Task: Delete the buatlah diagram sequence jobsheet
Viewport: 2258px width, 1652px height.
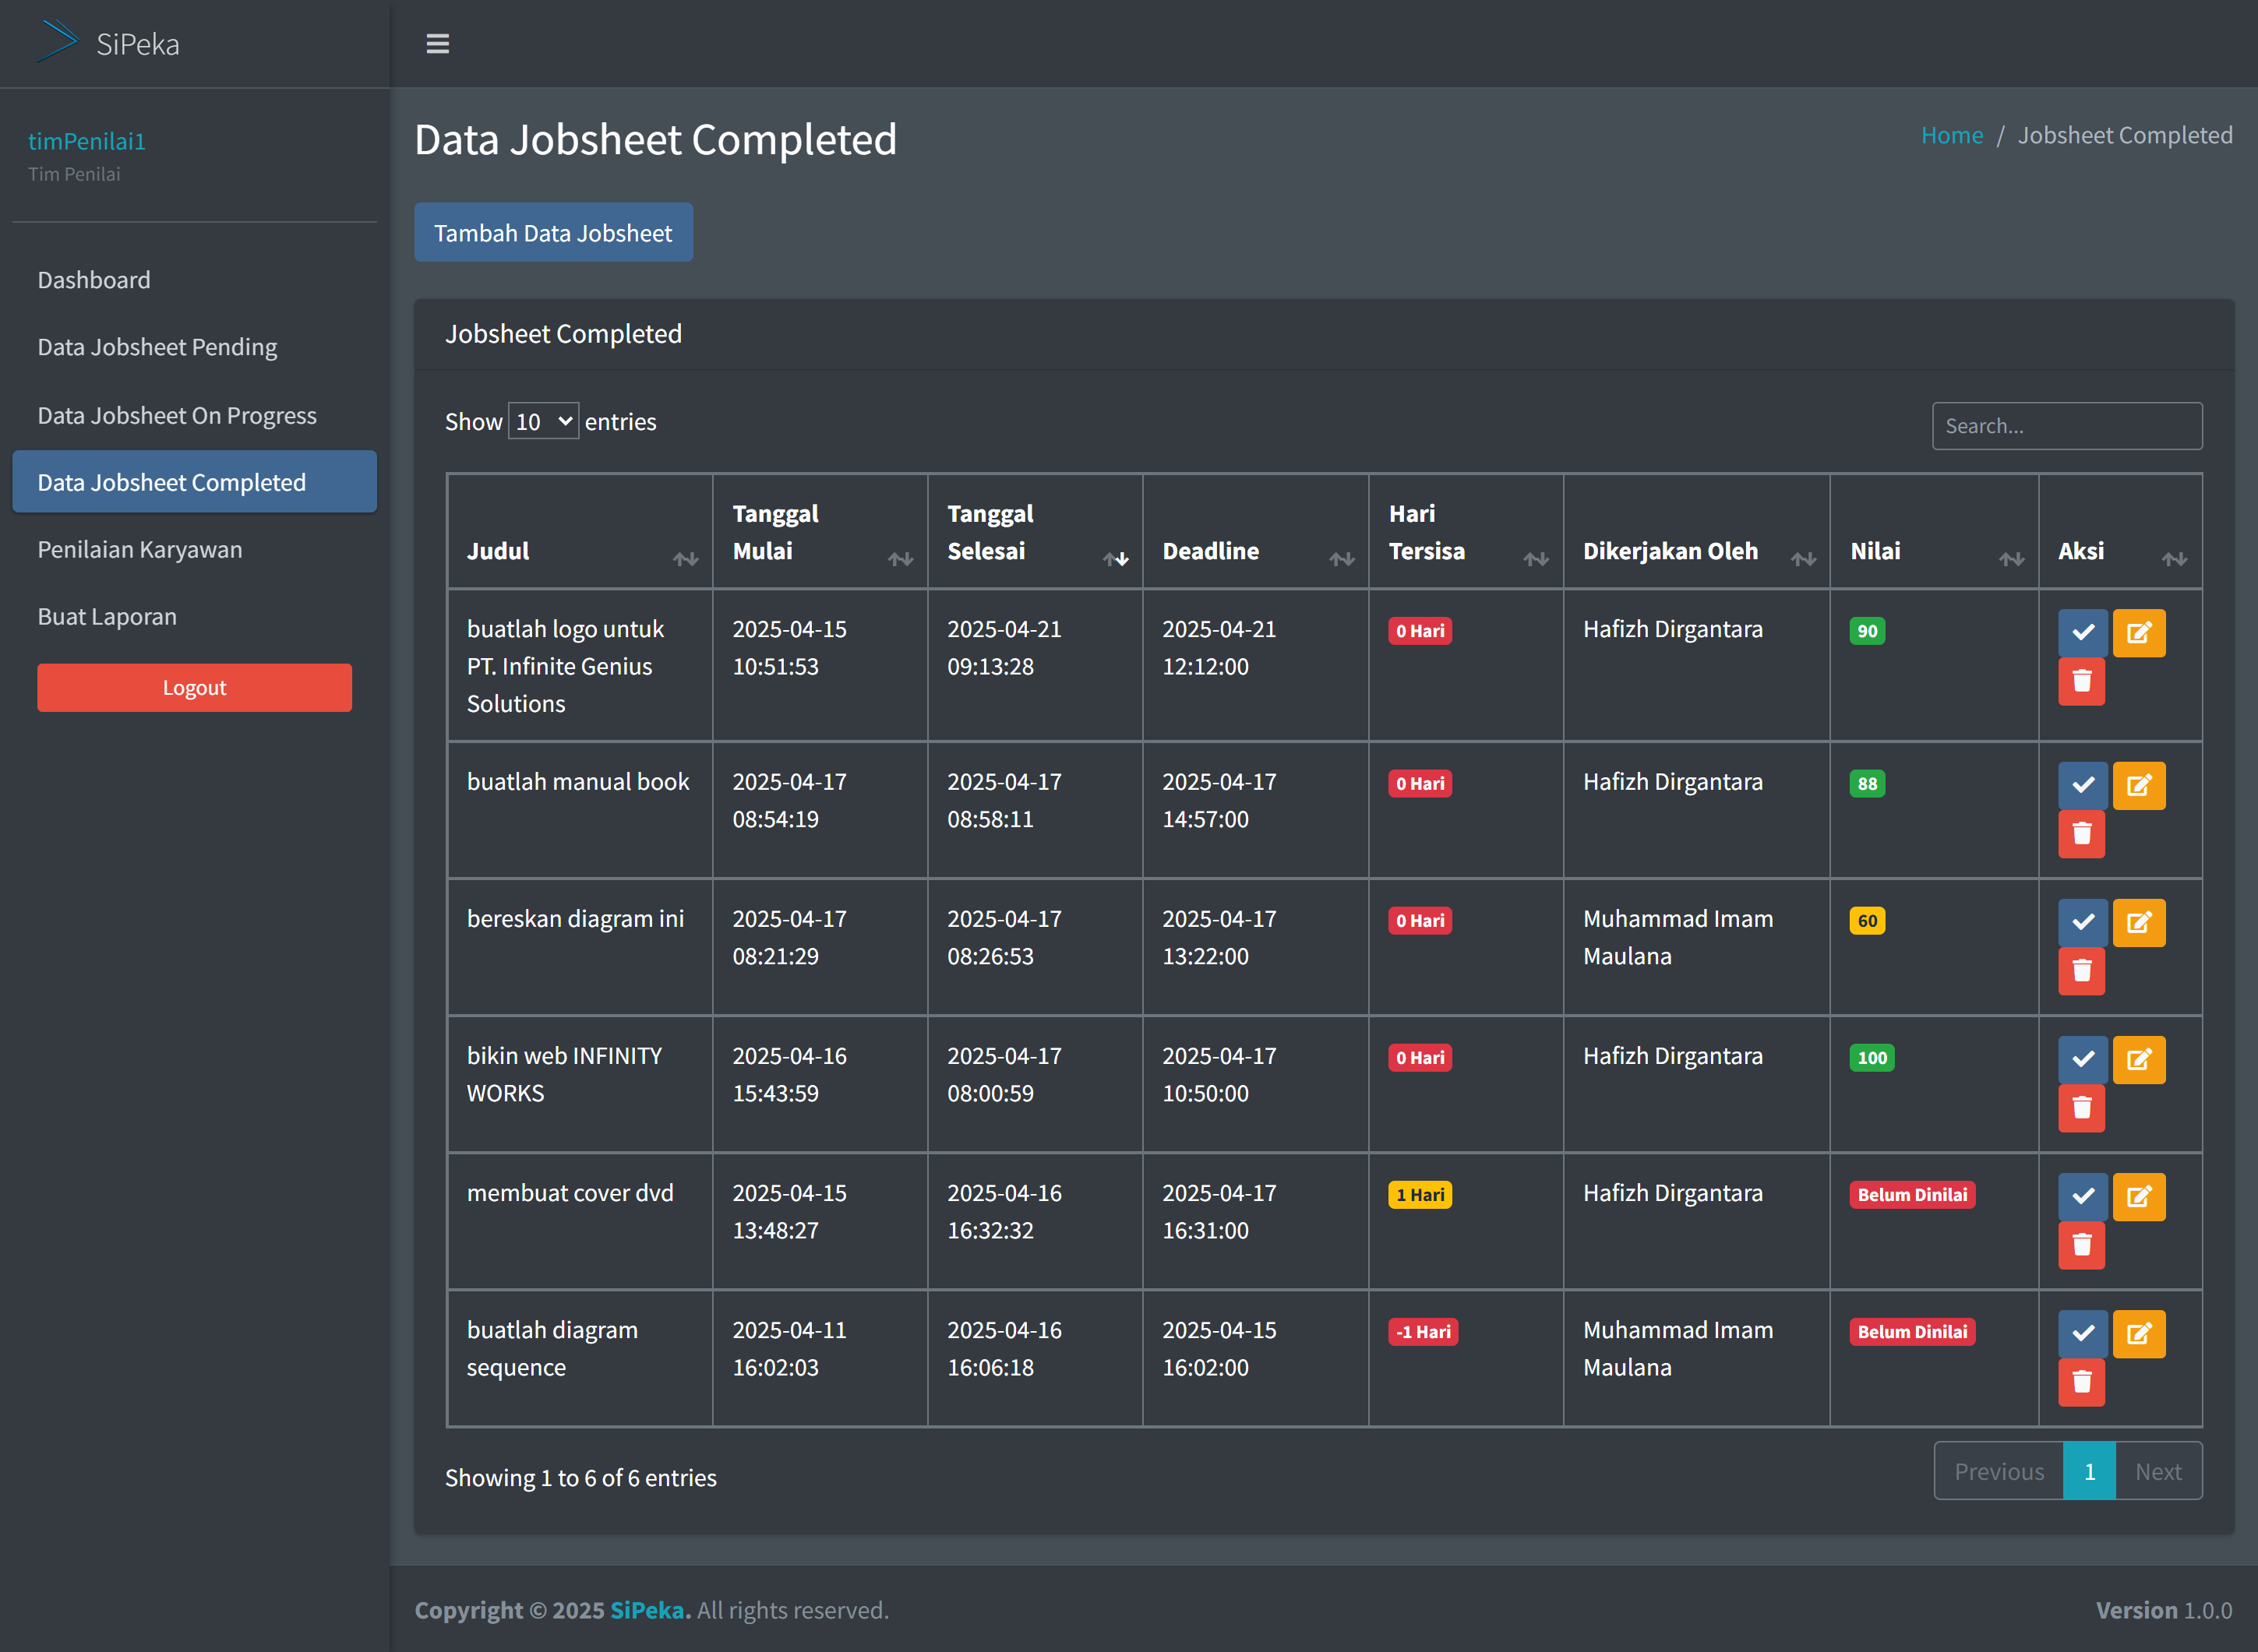Action: [2081, 1382]
